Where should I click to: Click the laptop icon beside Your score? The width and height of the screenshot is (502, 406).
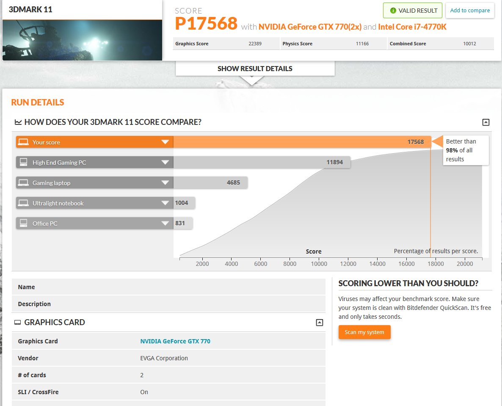(23, 142)
